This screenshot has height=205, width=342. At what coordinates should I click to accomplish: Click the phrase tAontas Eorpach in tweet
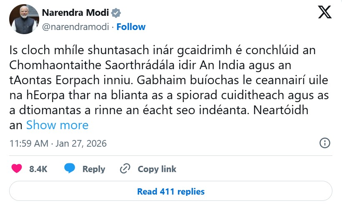(x=55, y=80)
